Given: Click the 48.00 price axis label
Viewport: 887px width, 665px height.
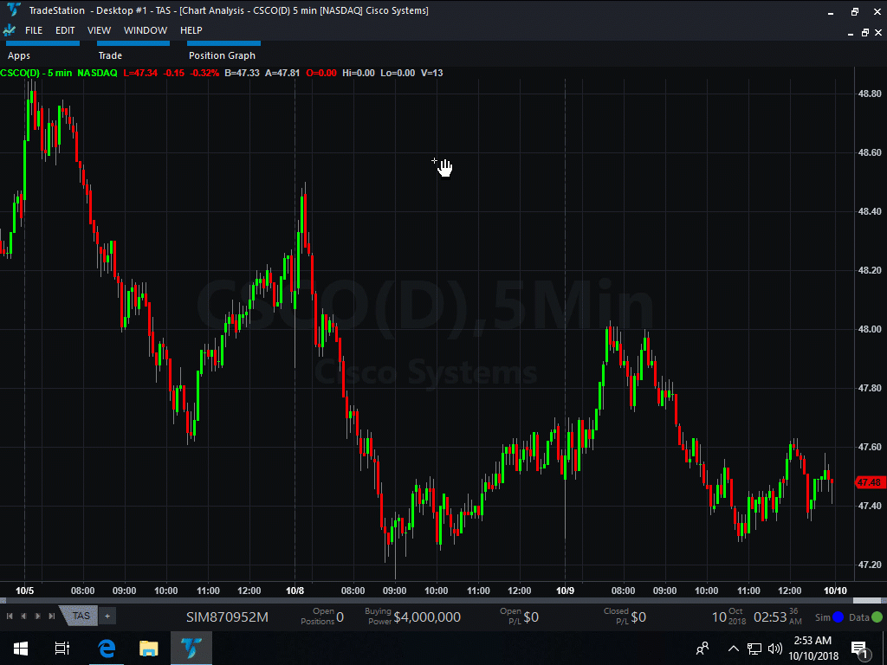Looking at the screenshot, I should (870, 329).
